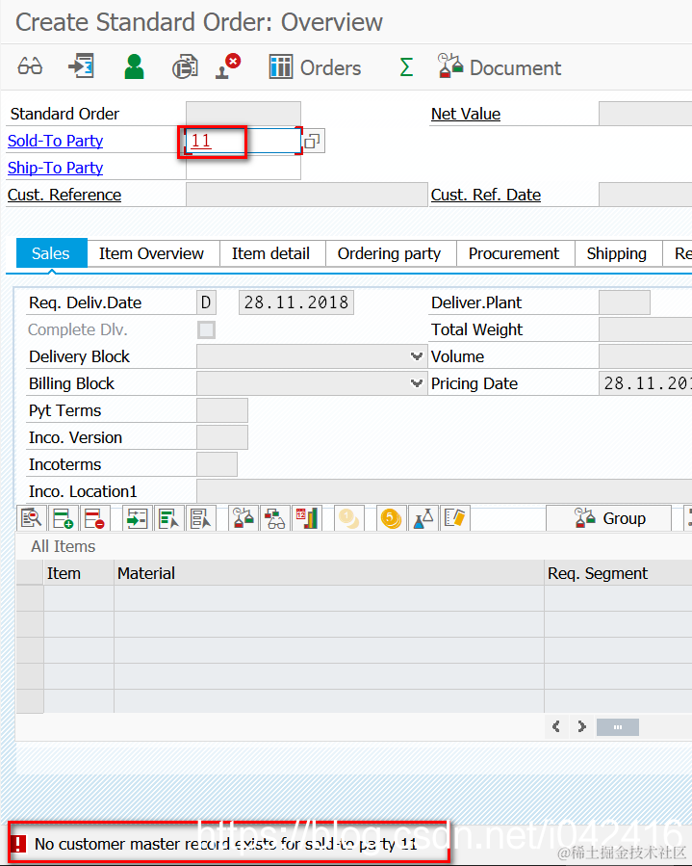Click the first row Material cell
Viewport: 692px width, 866px height.
point(329,599)
